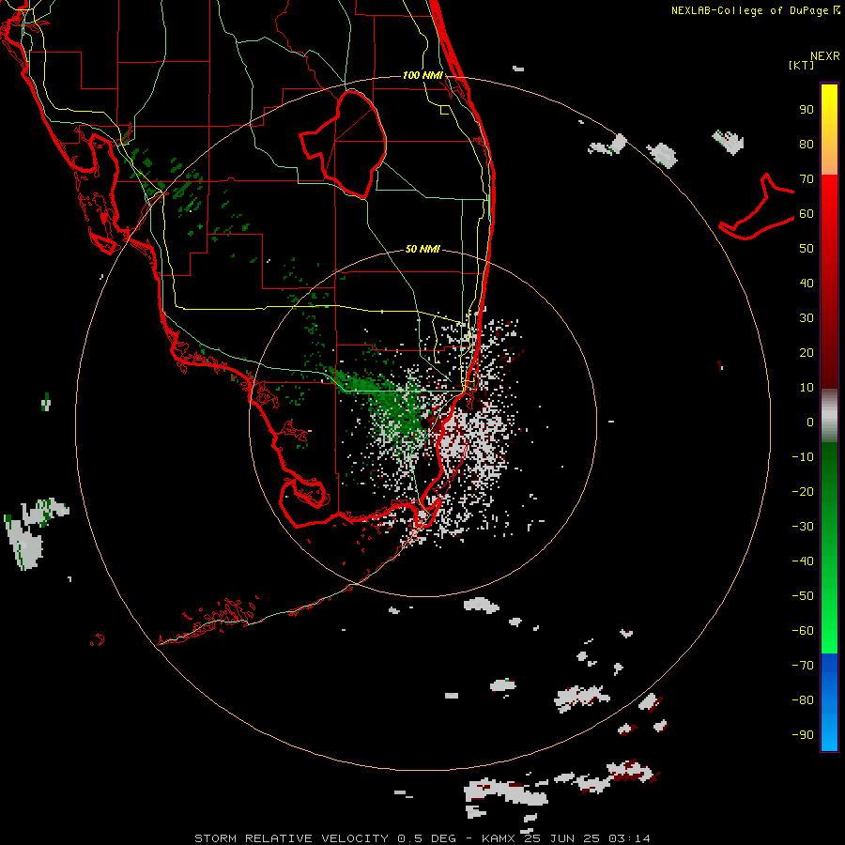Click the 100 NMI range ring label
Screen dimensions: 845x845
[x=422, y=75]
